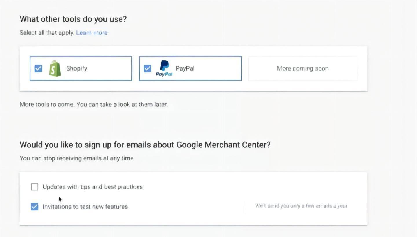Select the PayPal tool card
Screen dimensions: 417x237
(x=190, y=68)
